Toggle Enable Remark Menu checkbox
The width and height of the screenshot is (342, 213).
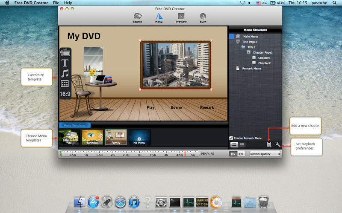coord(231,138)
